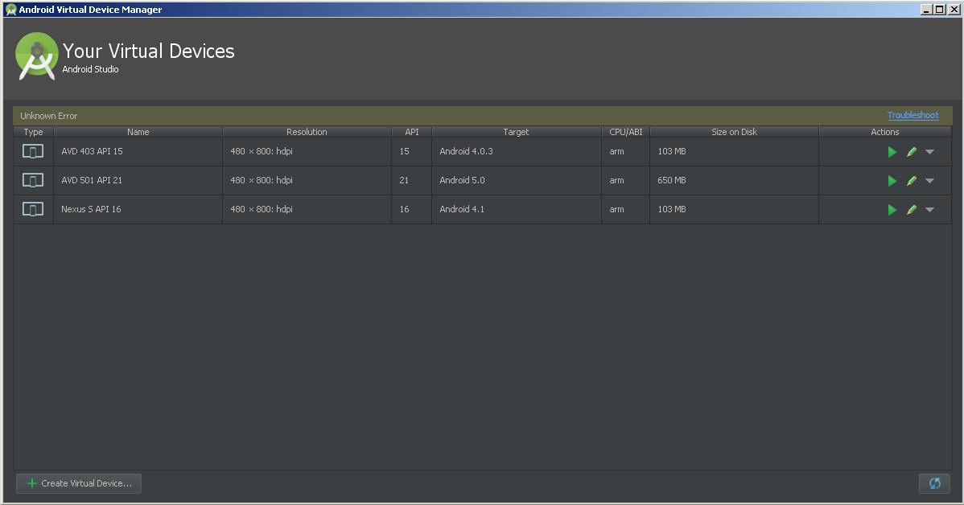Click the Unknown Error message text
This screenshot has width=964, height=505.
coord(48,116)
